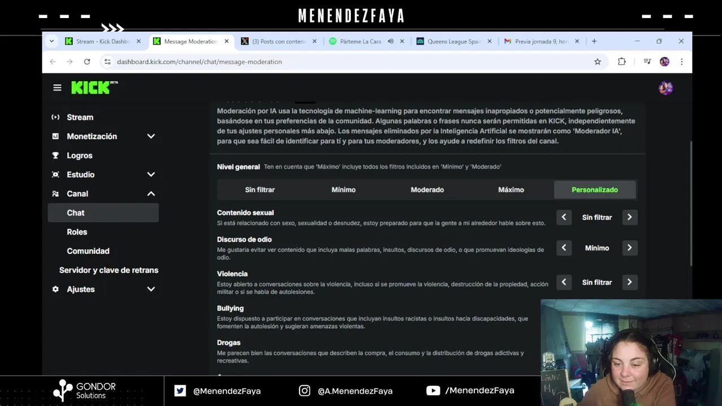
Task: Mute audio on Párteme La Cara tab
Action: coord(390,41)
